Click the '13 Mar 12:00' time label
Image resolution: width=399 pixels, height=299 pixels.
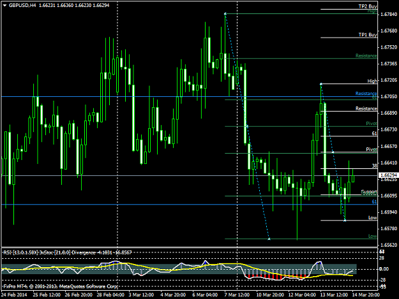(334, 295)
